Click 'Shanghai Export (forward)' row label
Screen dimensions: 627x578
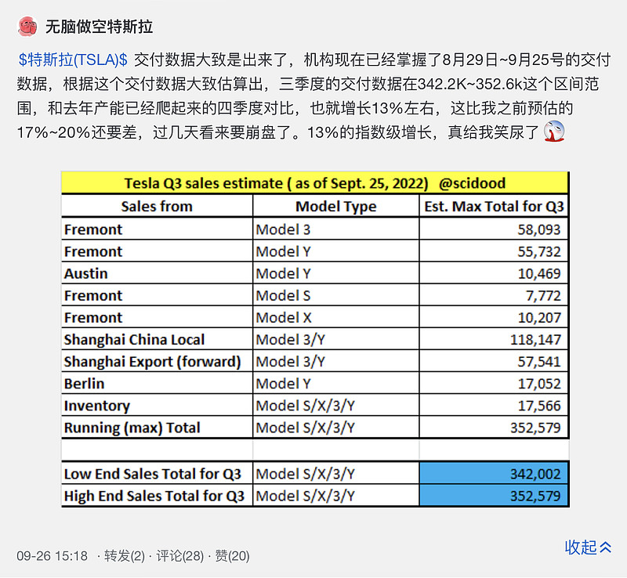(152, 362)
